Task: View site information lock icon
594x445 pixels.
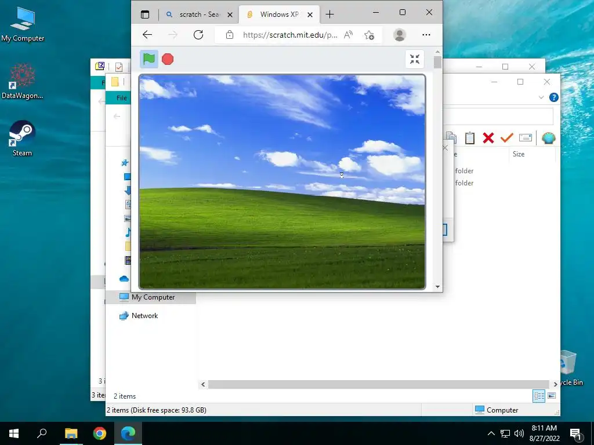Action: [x=229, y=35]
